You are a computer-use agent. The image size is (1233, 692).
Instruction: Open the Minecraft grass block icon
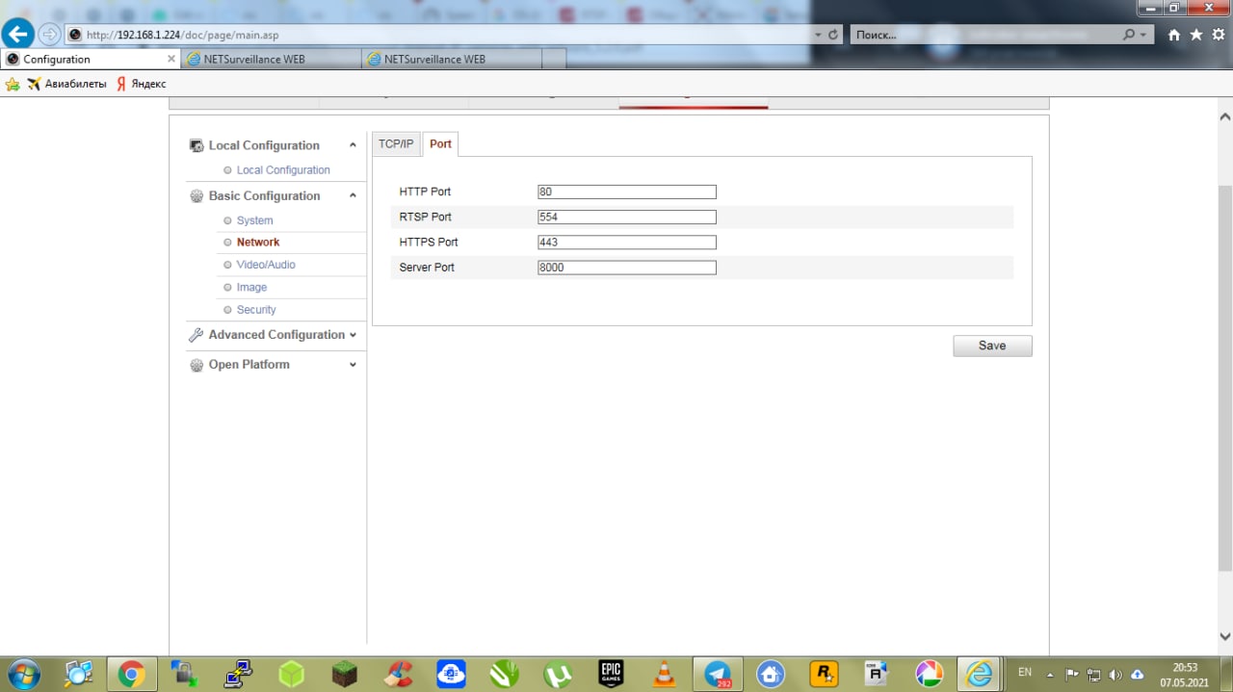(x=344, y=674)
